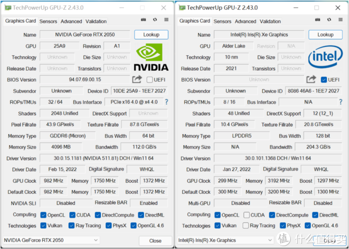Toggle CUDA checkbox in NVIDIA window
Viewport: 349px width, 249px height.
(72, 215)
